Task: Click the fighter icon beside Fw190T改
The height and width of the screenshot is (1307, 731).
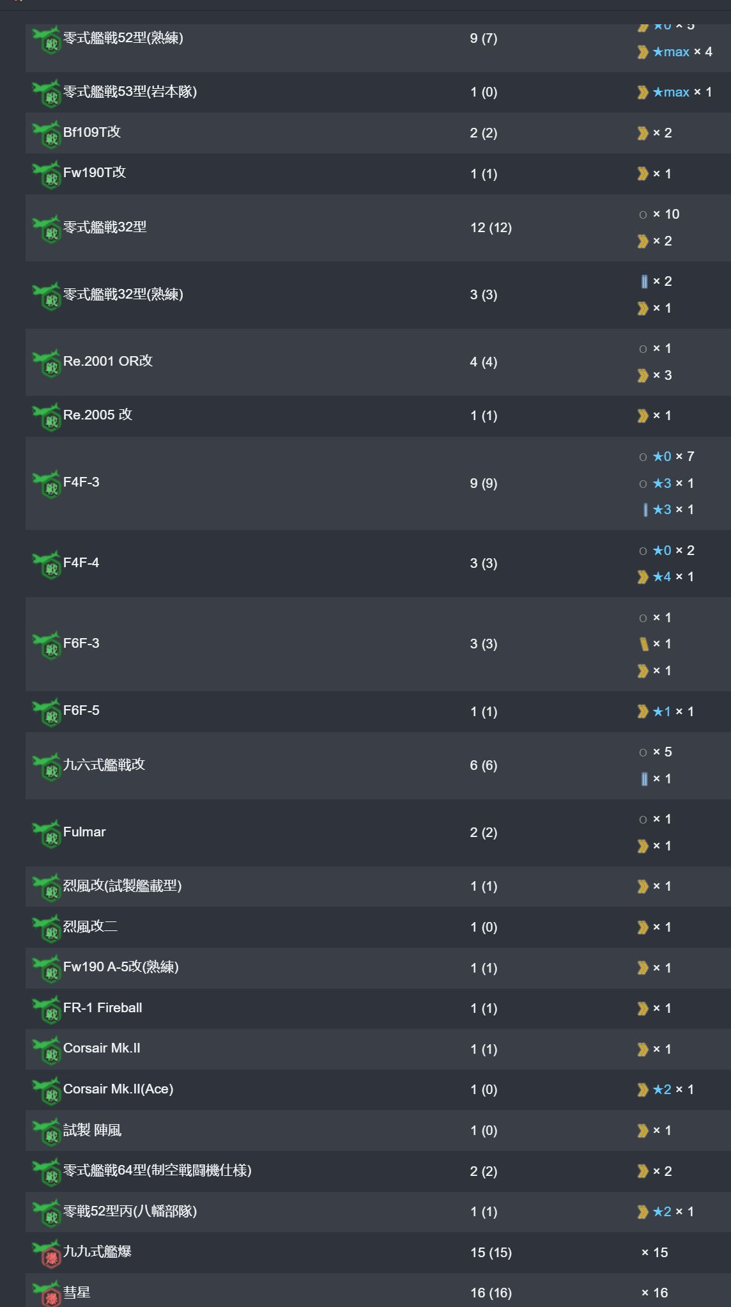Action: pos(47,174)
